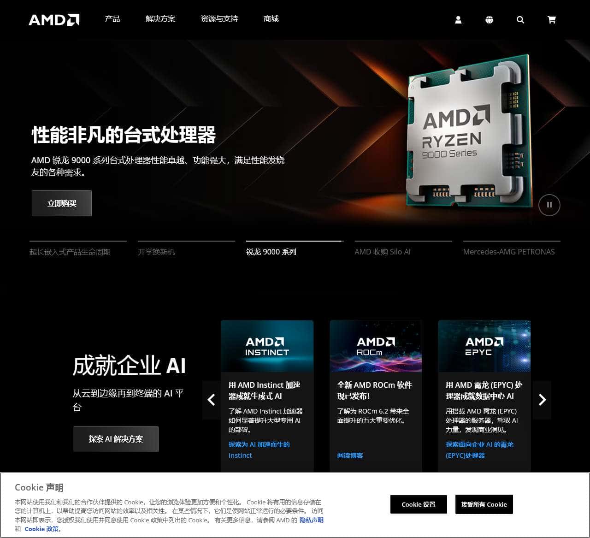590x538 pixels.
Task: Open the AMD Instinct card thumbnail
Action: pyautogui.click(x=267, y=346)
